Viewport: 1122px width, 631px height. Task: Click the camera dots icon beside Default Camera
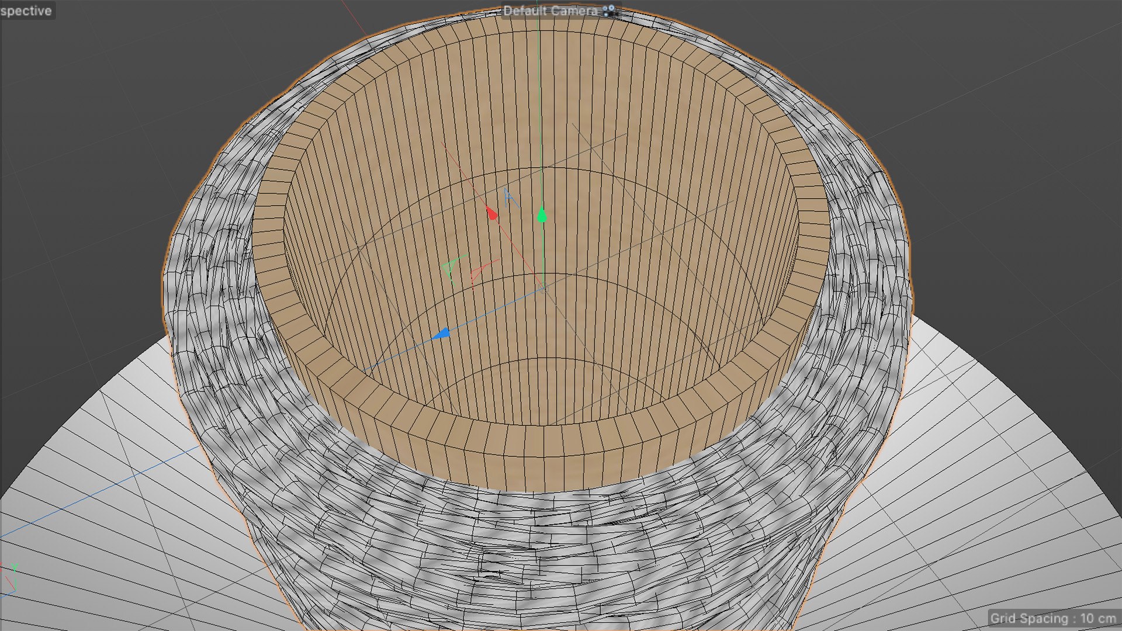[x=609, y=11]
